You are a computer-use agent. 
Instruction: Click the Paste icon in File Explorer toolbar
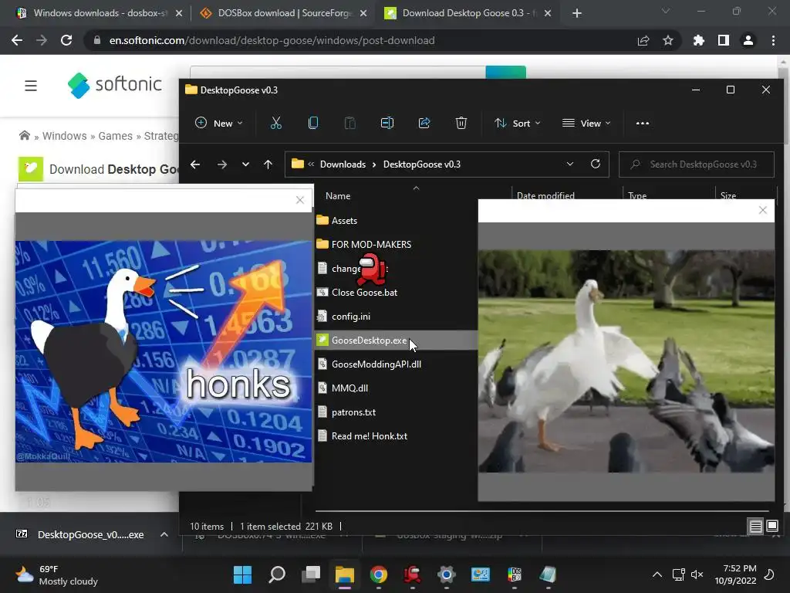[x=349, y=123]
